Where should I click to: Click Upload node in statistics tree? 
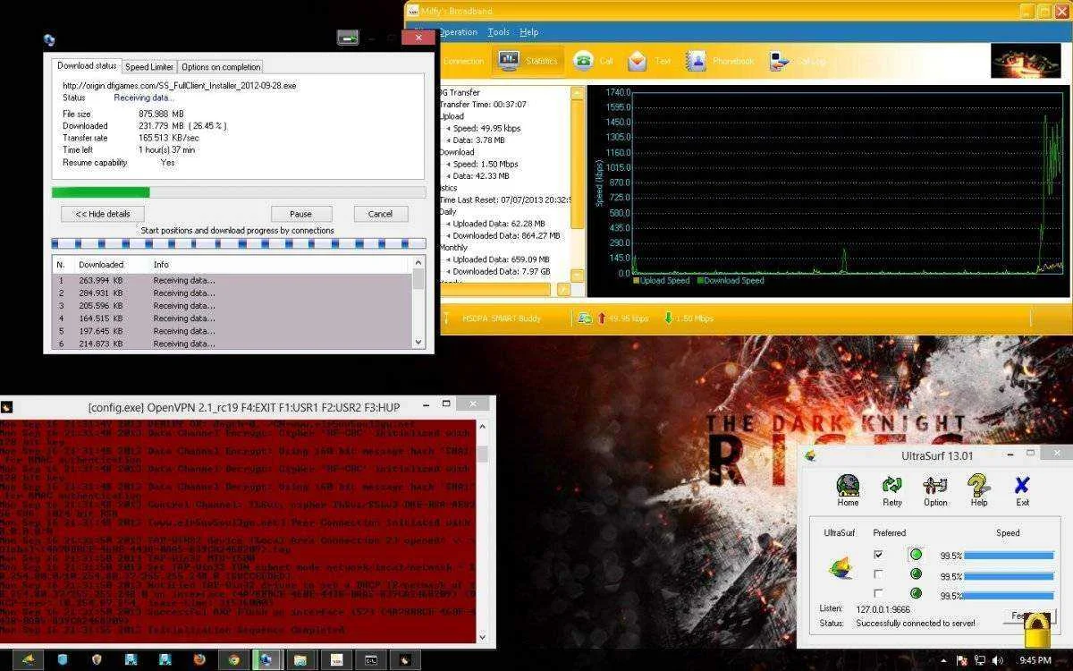coord(451,116)
